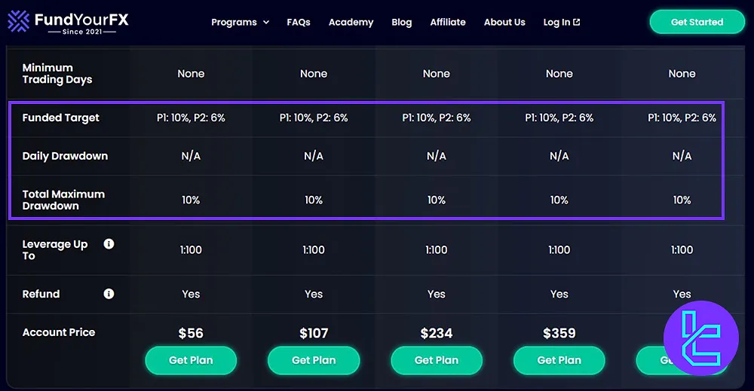Click the partially hidden fifth Get Plan button
Screen dimensions: 754x391
click(650, 360)
